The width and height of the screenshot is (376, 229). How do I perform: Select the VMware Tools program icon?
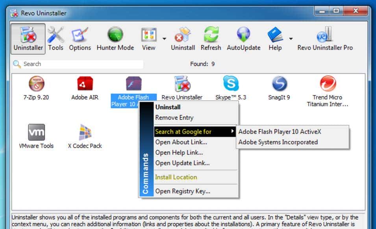pos(37,132)
